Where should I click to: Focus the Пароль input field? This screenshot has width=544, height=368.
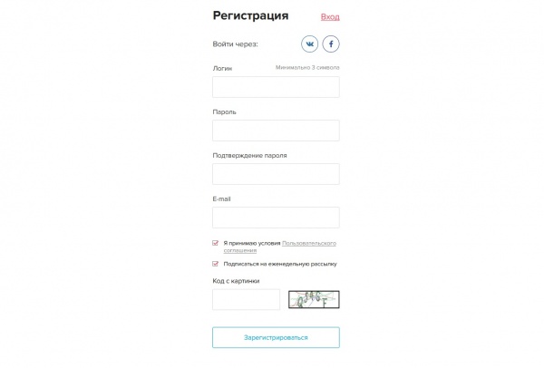click(x=276, y=131)
